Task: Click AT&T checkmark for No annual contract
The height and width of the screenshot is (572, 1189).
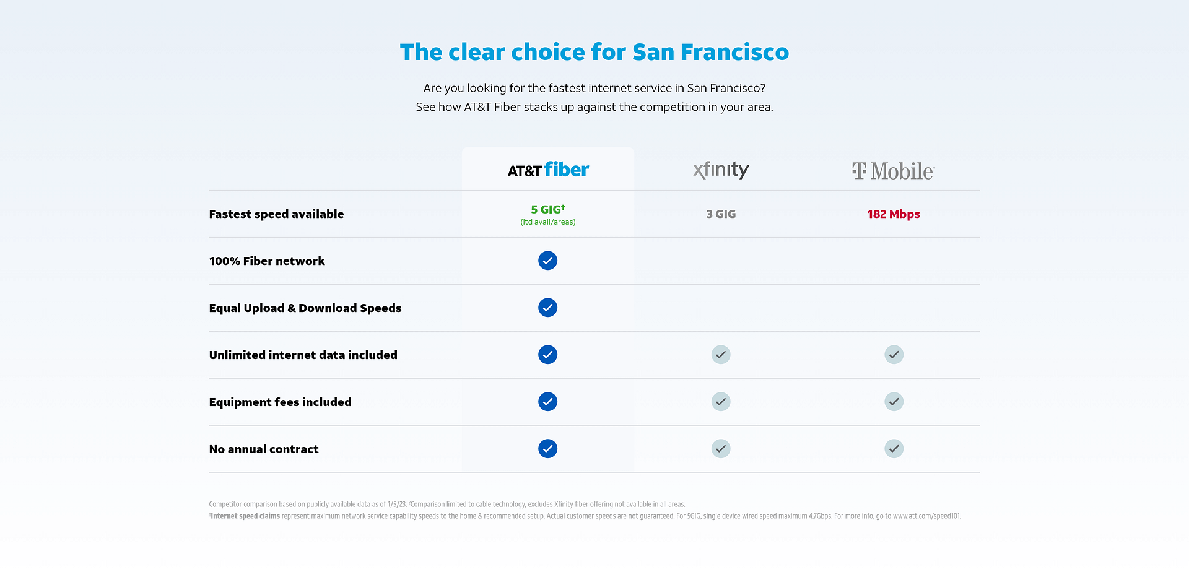Action: [x=547, y=449]
